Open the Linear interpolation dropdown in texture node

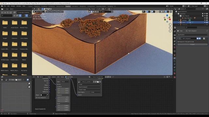coord(89,84)
